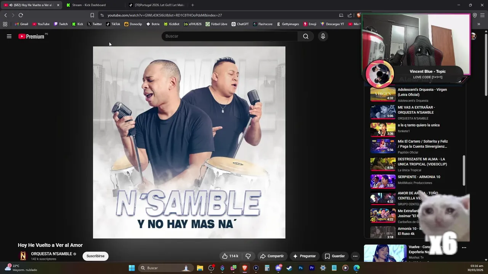This screenshot has height=274, width=488.
Task: Open the YouTube guide hamburger menu
Action: [9, 36]
